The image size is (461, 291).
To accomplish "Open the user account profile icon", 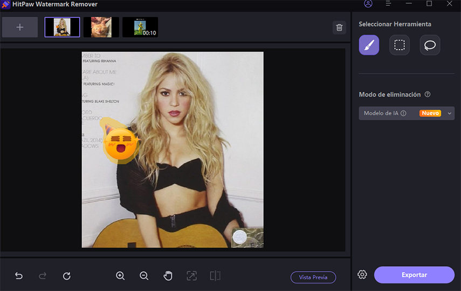I will point(368,4).
